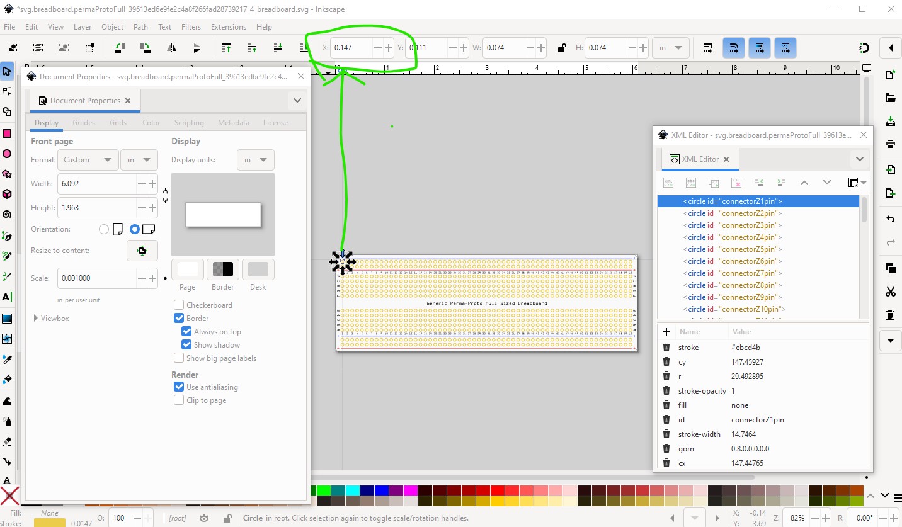Rotate selection 90 degrees counter-clockwise
902x527 pixels.
(118, 48)
